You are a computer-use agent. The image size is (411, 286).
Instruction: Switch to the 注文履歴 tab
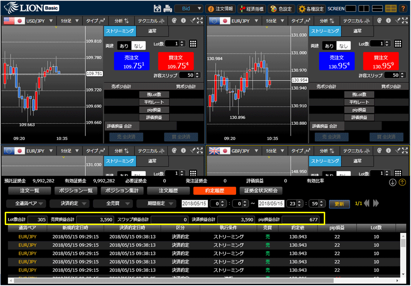pyautogui.click(x=168, y=191)
